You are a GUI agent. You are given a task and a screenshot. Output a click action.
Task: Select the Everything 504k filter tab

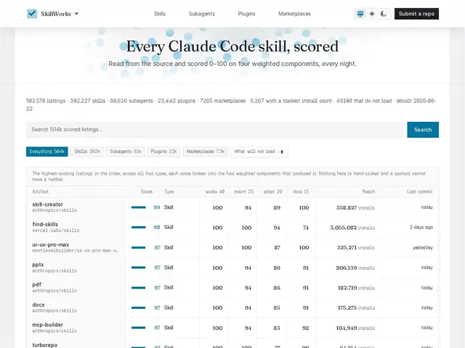46,152
